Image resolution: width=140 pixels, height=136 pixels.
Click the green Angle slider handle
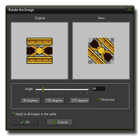point(43,89)
